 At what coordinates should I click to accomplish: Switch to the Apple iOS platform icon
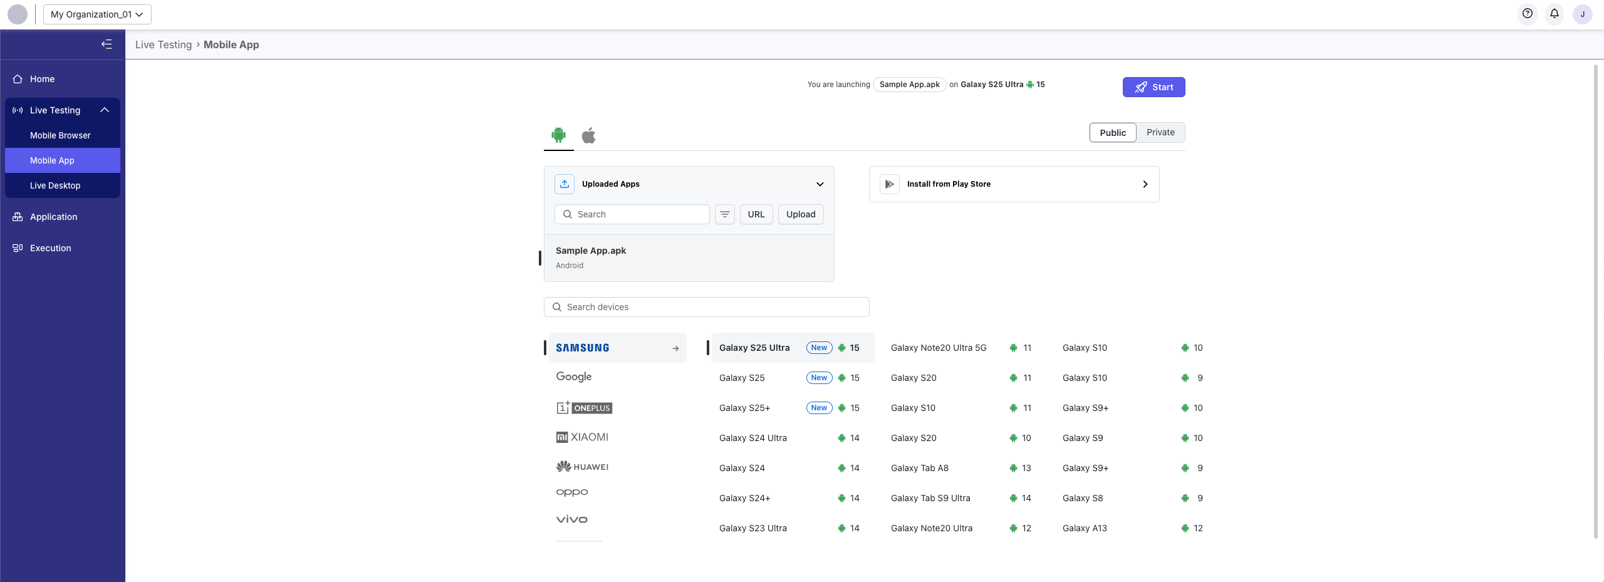588,135
